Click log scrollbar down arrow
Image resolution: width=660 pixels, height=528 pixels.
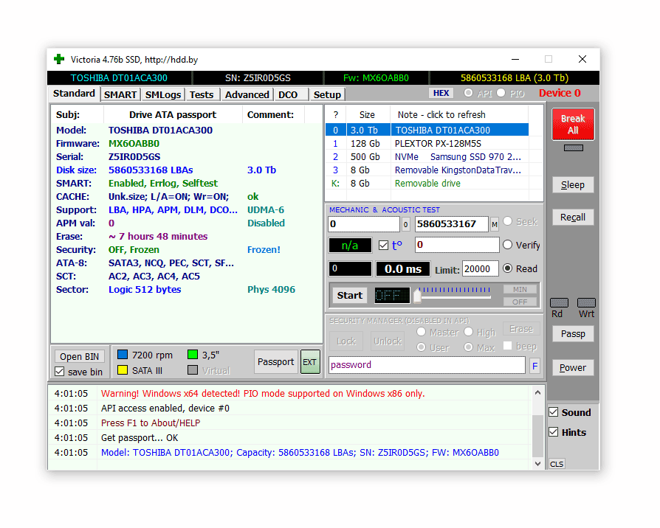(x=537, y=463)
